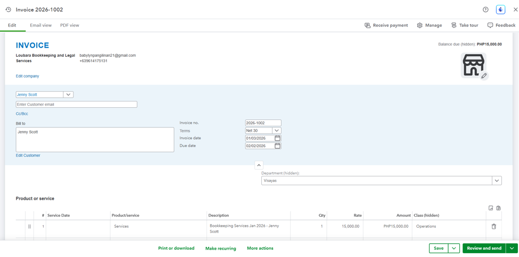Collapse the header section with the chevron

pos(259,165)
